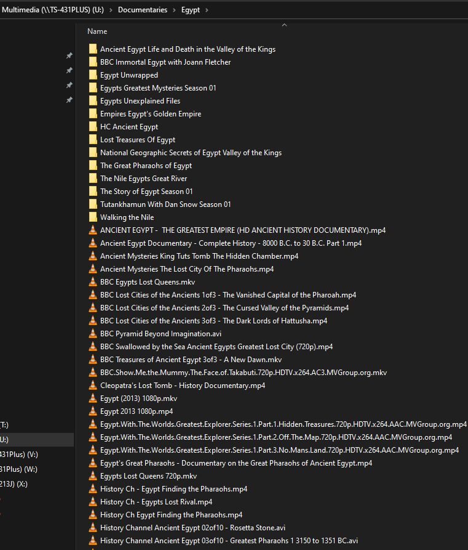
Task: Go to Multimedia (U:) in the address bar
Action: (52, 10)
